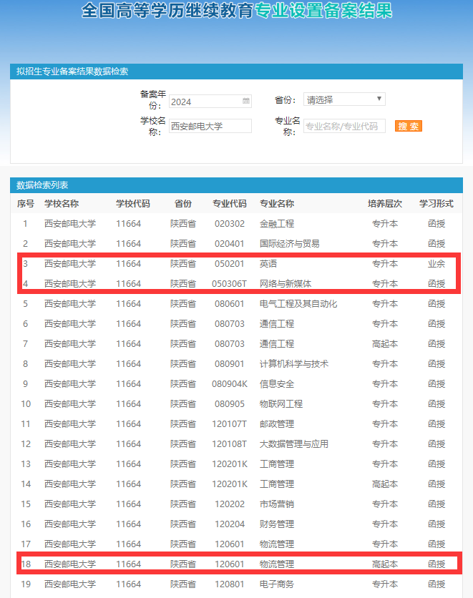Click school code 11664 in row 19

click(129, 584)
